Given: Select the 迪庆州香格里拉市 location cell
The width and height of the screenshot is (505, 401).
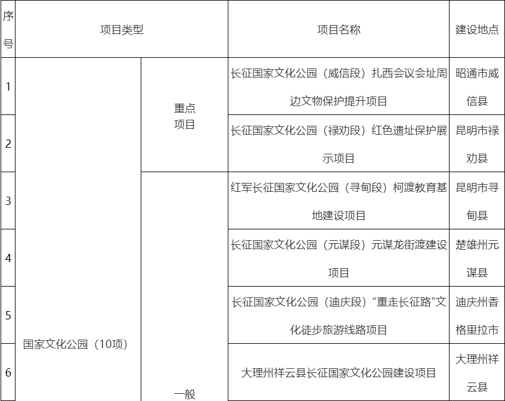Looking at the screenshot, I should pyautogui.click(x=476, y=316).
